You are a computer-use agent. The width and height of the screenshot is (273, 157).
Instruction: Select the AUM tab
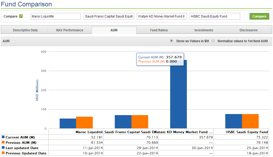(x=114, y=30)
